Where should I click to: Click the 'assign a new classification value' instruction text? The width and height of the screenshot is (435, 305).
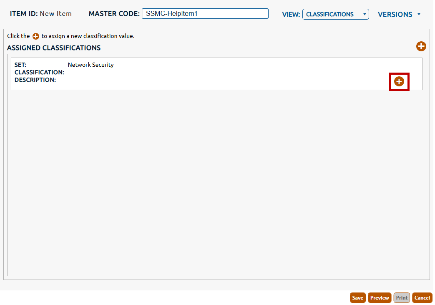click(88, 36)
